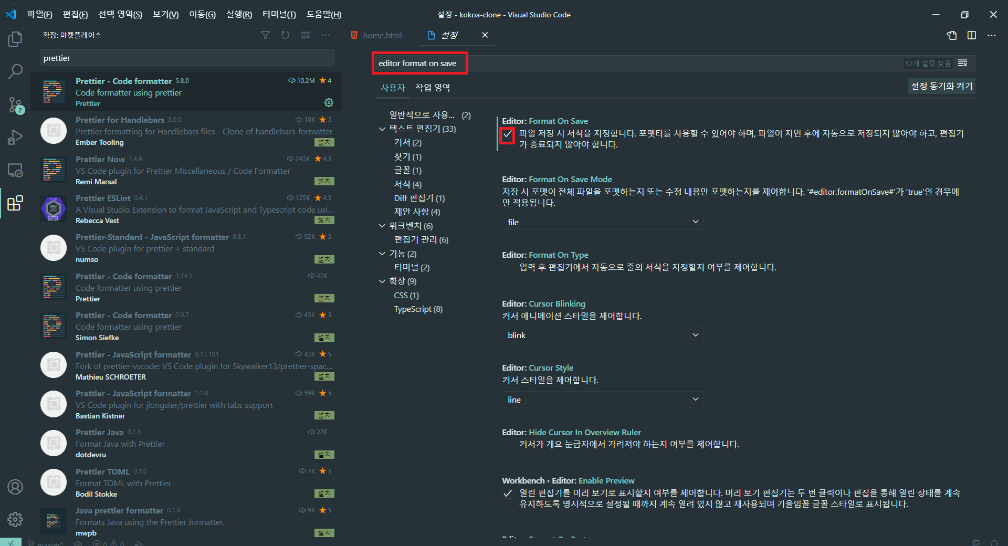Collapse the 텍스트 편집기 (33) tree section

pyautogui.click(x=382, y=129)
